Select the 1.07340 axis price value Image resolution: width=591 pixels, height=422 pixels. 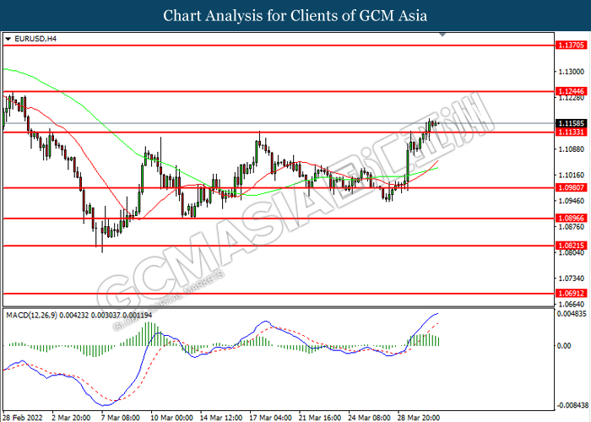pos(571,279)
